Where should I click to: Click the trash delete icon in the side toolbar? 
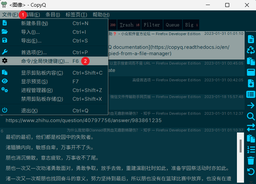tap(251, 161)
